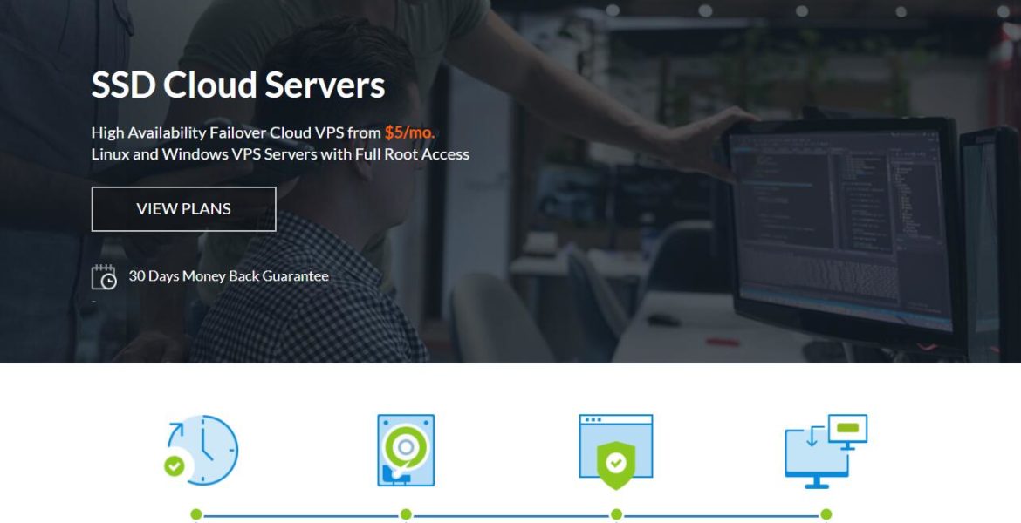Select the monitor transfer icon

[x=826, y=452]
